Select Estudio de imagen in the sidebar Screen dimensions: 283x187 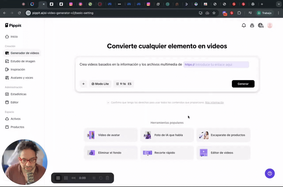[22, 61]
